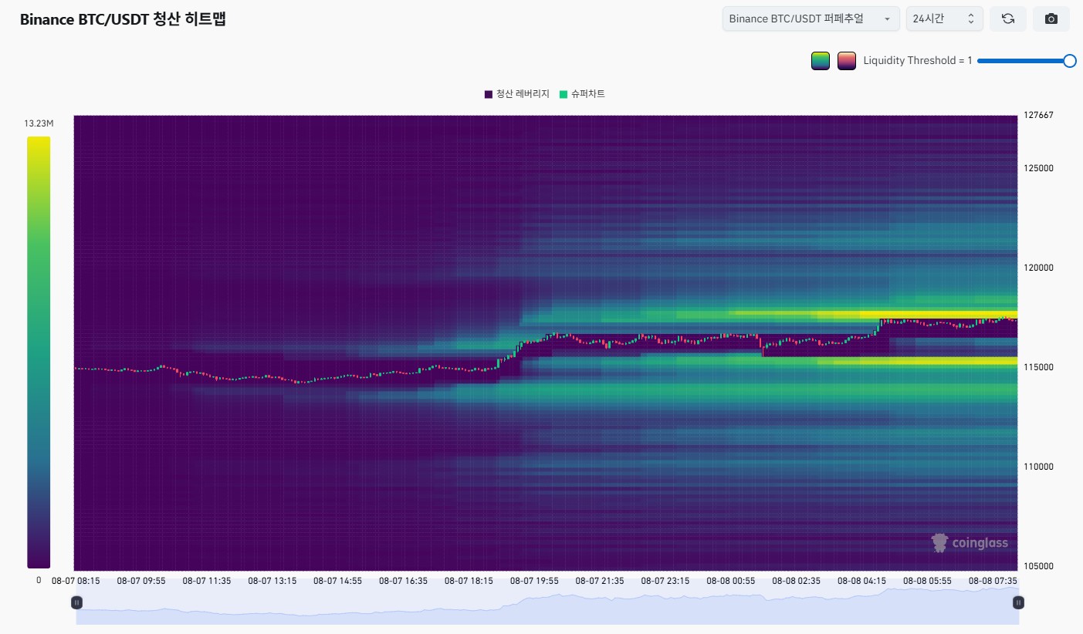Image resolution: width=1083 pixels, height=634 pixels.
Task: Take a screenshot with camera icon
Action: [1051, 19]
